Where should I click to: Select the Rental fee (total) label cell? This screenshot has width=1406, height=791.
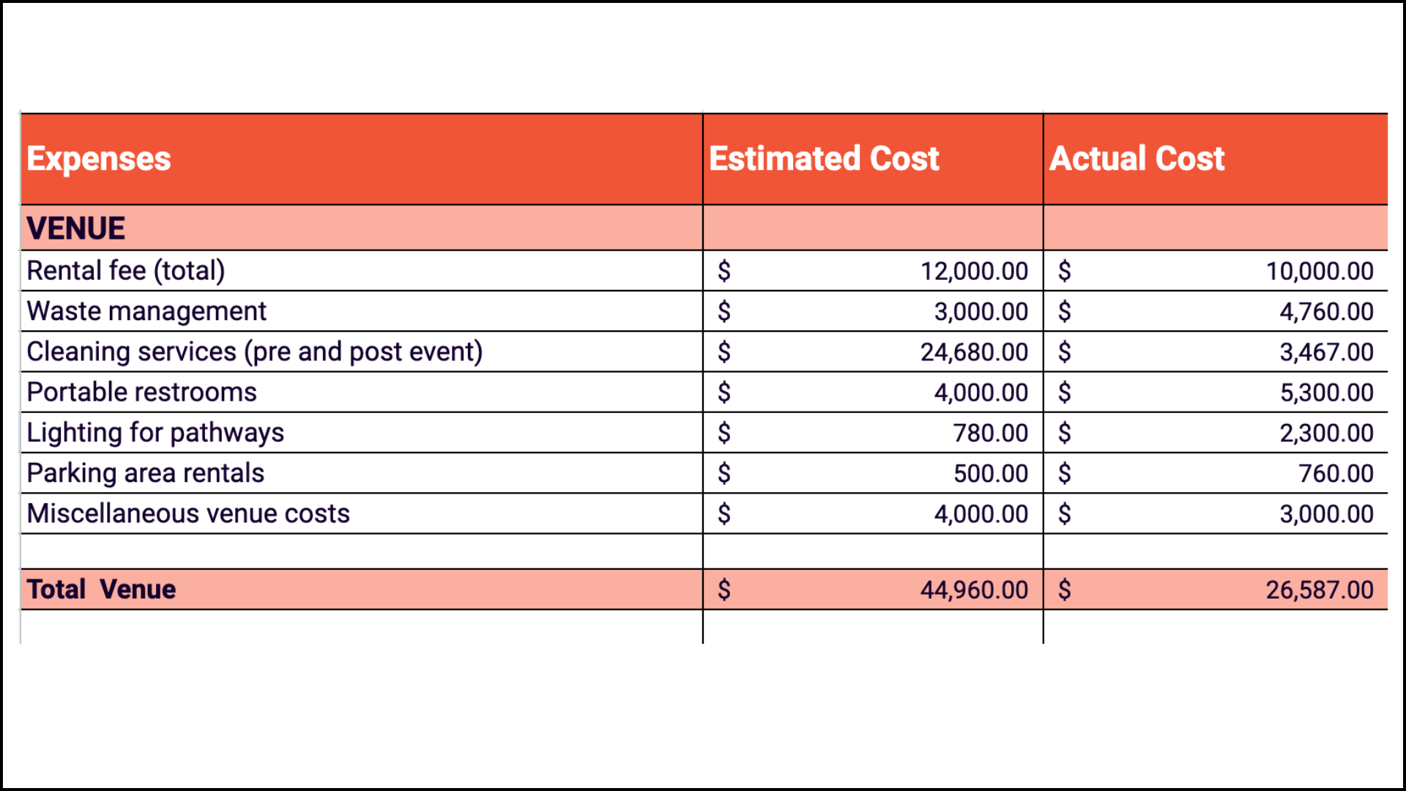click(126, 271)
